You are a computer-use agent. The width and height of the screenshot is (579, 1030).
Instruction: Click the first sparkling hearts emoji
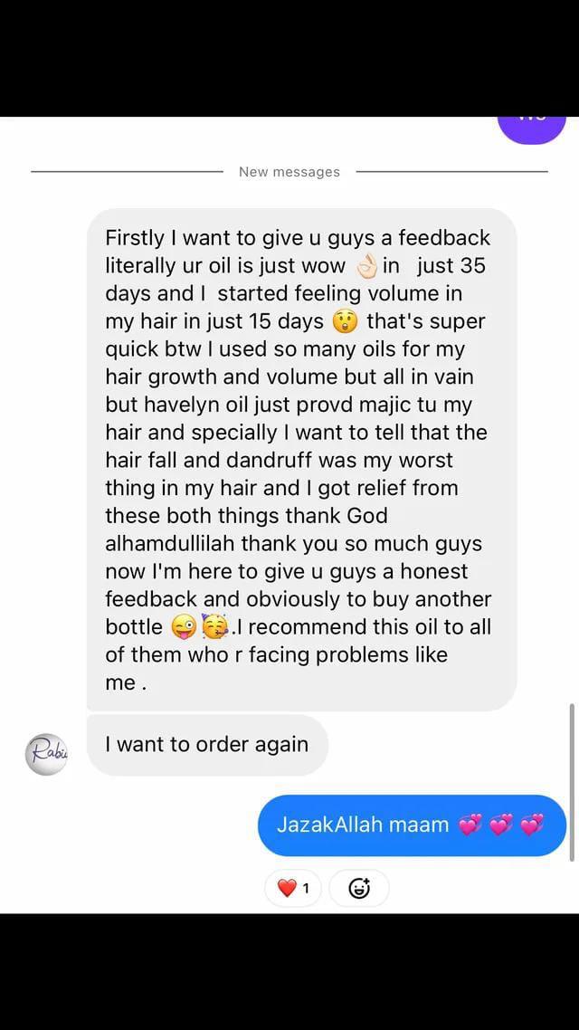(x=470, y=825)
